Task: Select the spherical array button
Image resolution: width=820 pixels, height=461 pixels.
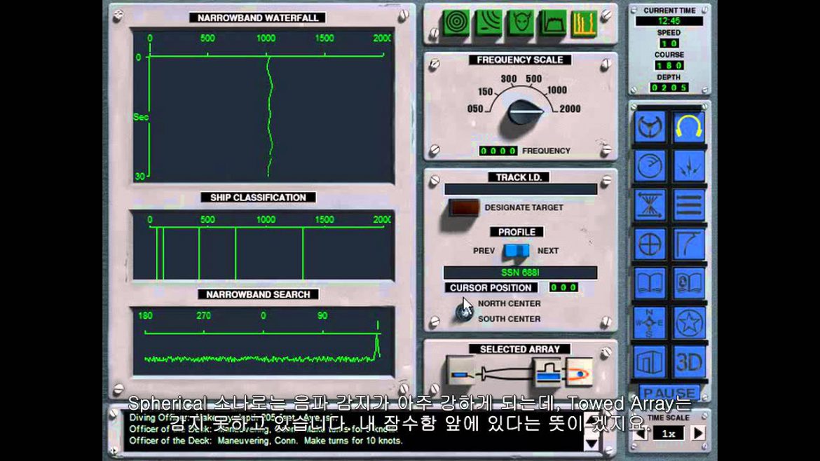Action: 578,372
